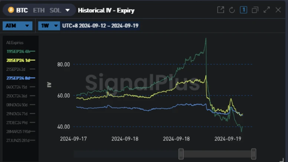Duplicate the panel with copy icon
288x162 pixels.
(255, 10)
